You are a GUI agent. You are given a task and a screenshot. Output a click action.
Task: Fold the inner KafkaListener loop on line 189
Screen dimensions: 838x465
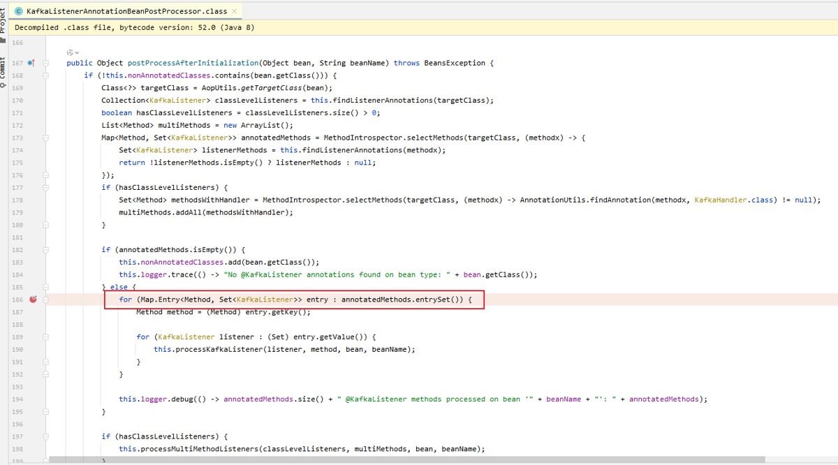[x=46, y=337]
